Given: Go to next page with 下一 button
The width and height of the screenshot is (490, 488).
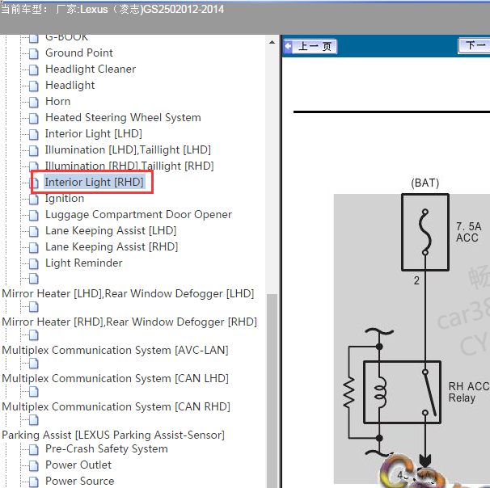Looking at the screenshot, I should point(474,46).
